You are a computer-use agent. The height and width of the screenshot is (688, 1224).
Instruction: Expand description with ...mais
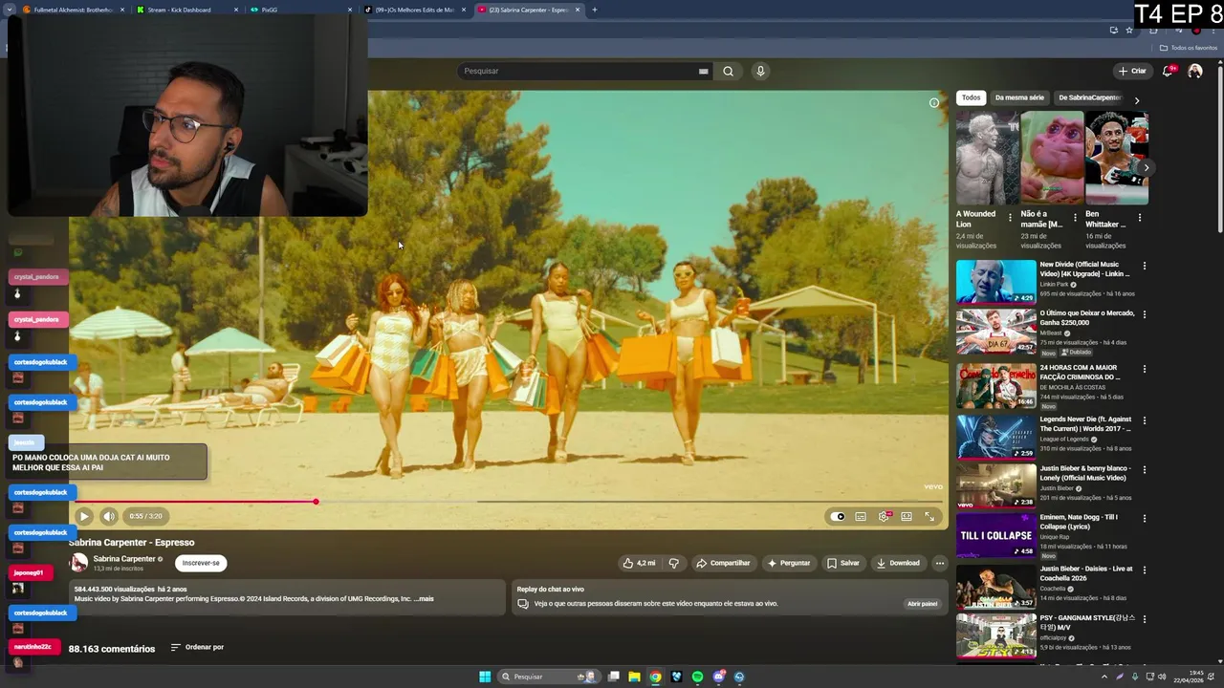tap(424, 599)
